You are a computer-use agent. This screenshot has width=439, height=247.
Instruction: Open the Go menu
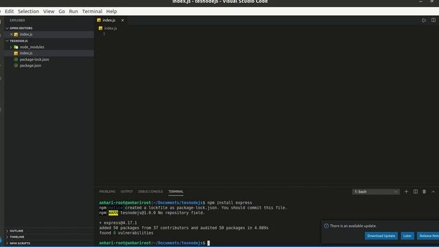click(x=62, y=12)
